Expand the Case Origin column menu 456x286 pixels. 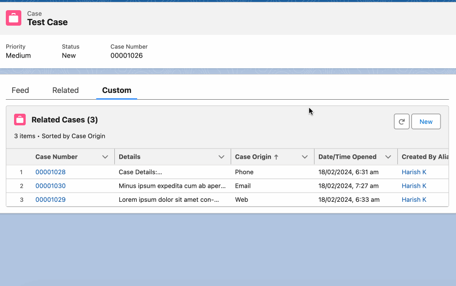click(x=304, y=157)
